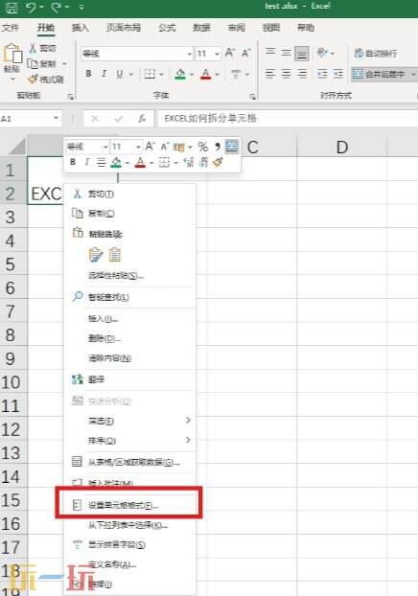Click the Save icon in the quick access toolbar
The image size is (418, 596).
pos(12,8)
